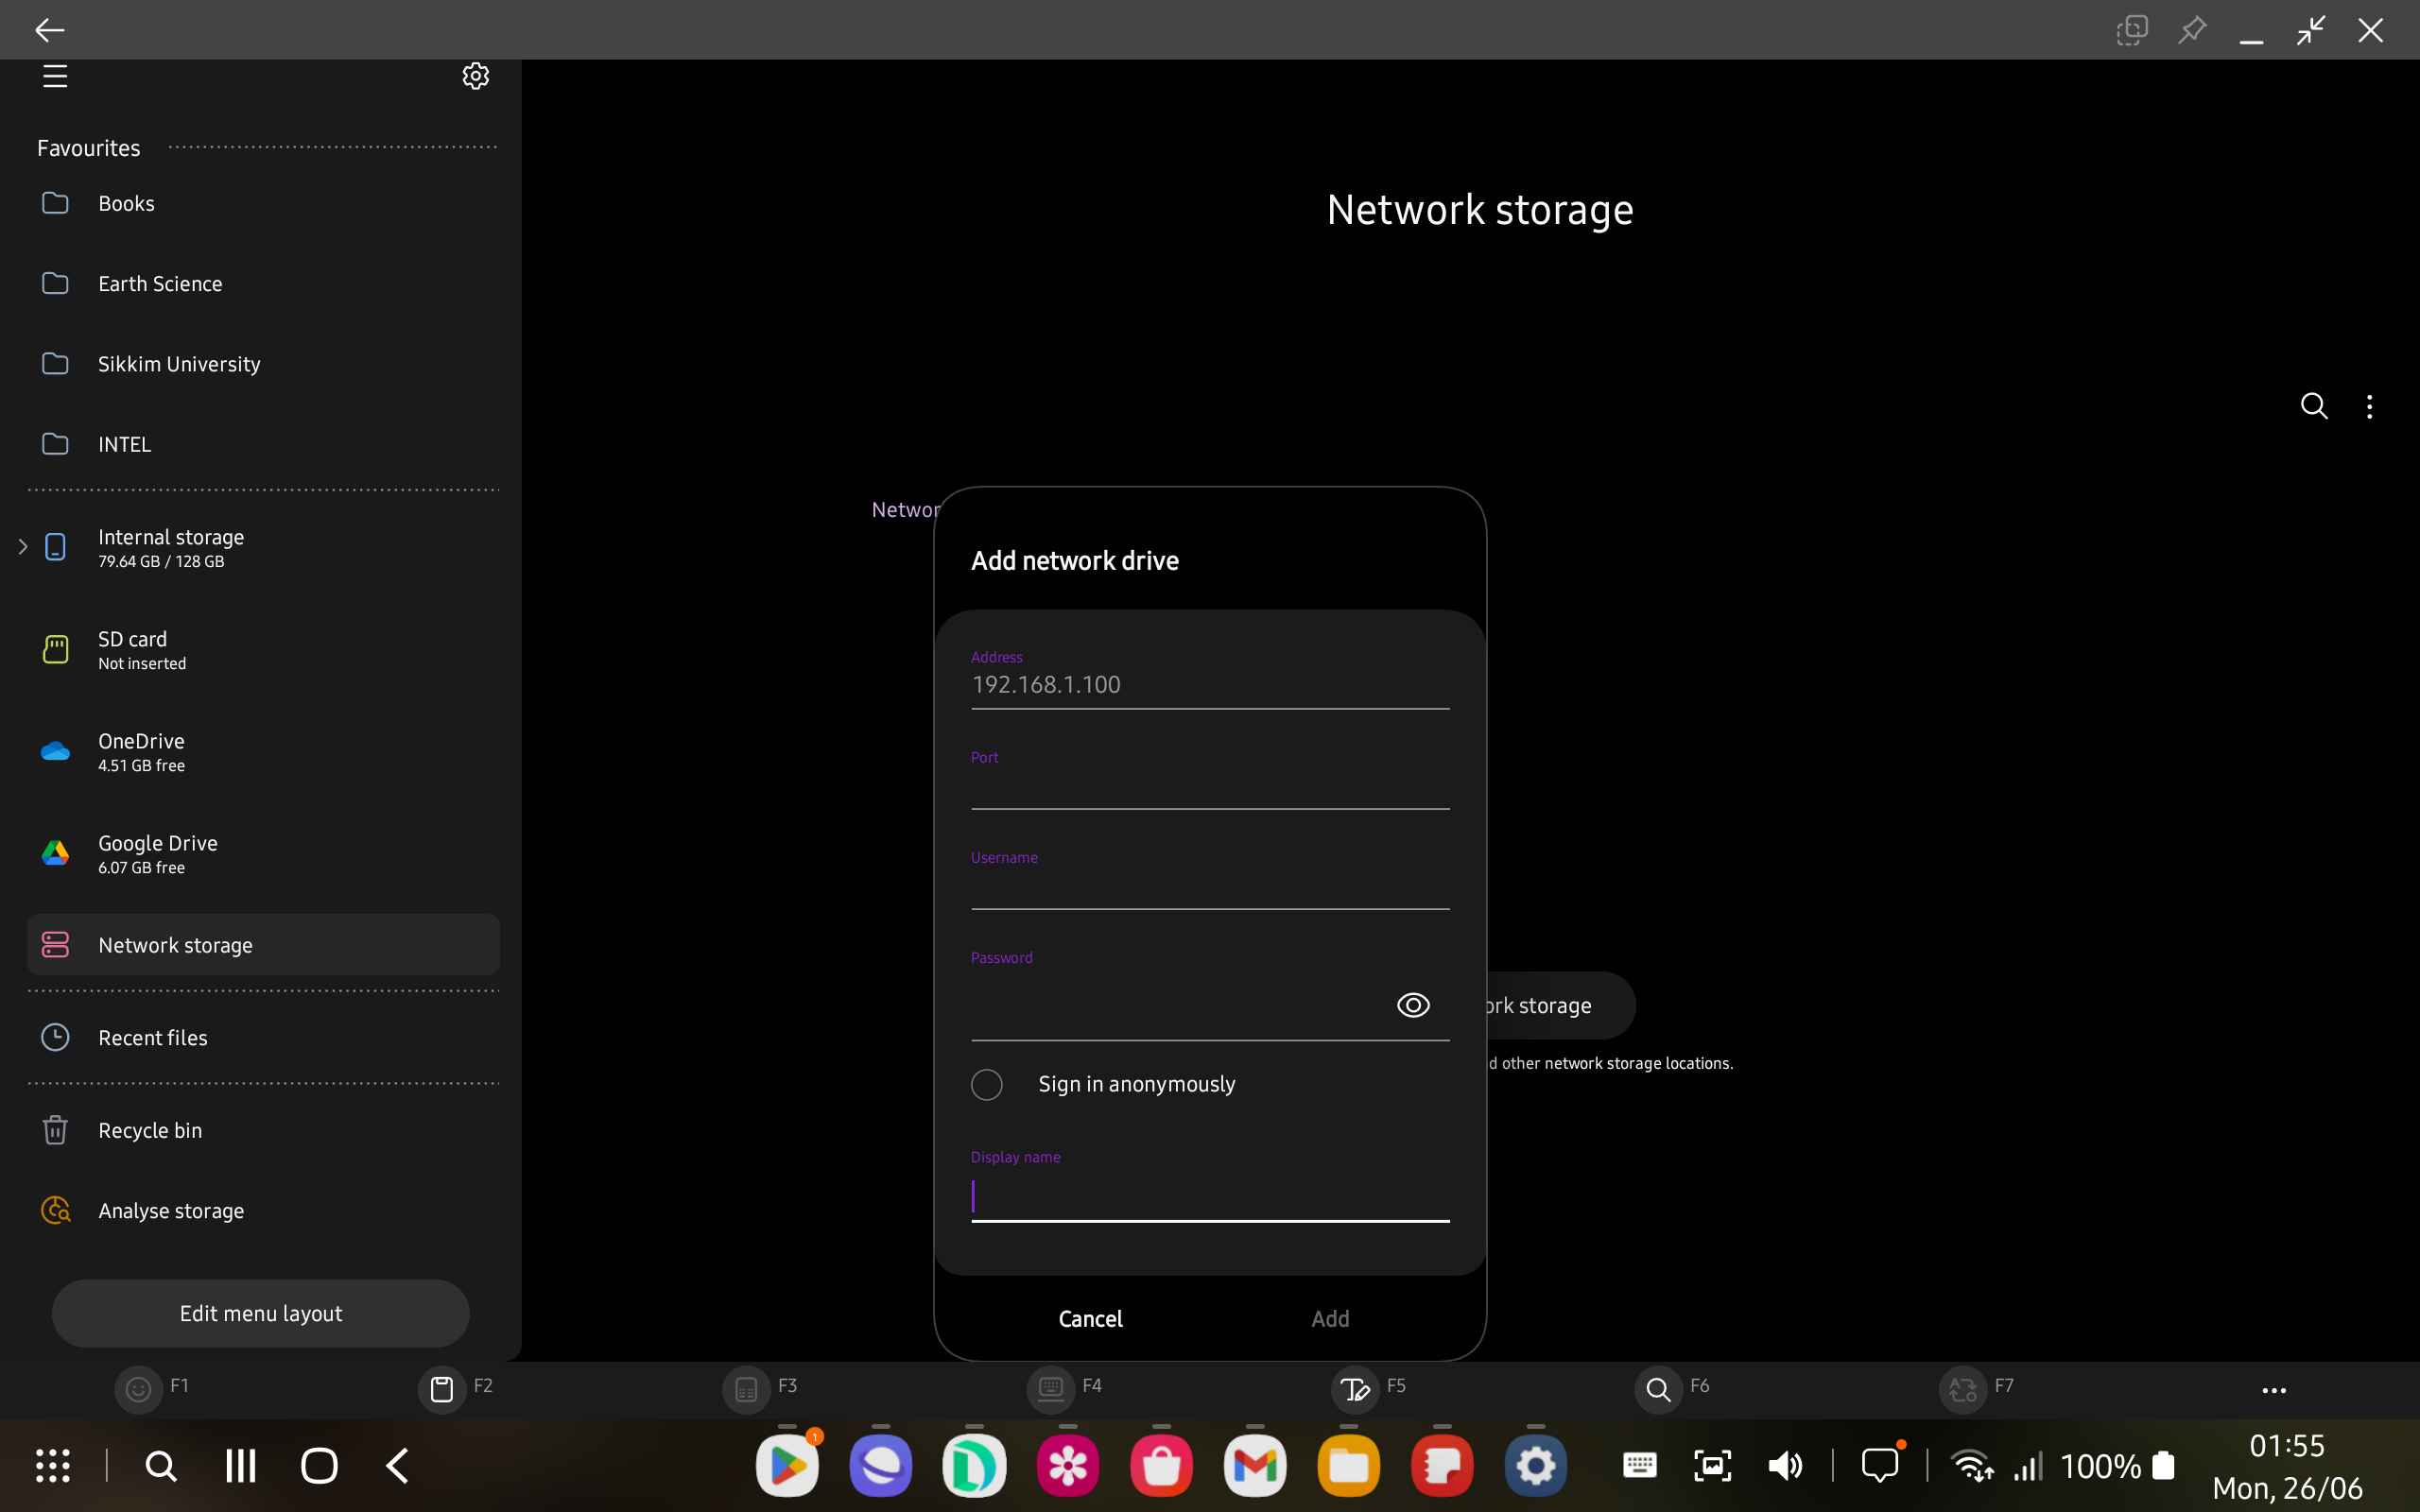Click Books folder in Favourites
This screenshot has width=2420, height=1512.
pos(126,202)
